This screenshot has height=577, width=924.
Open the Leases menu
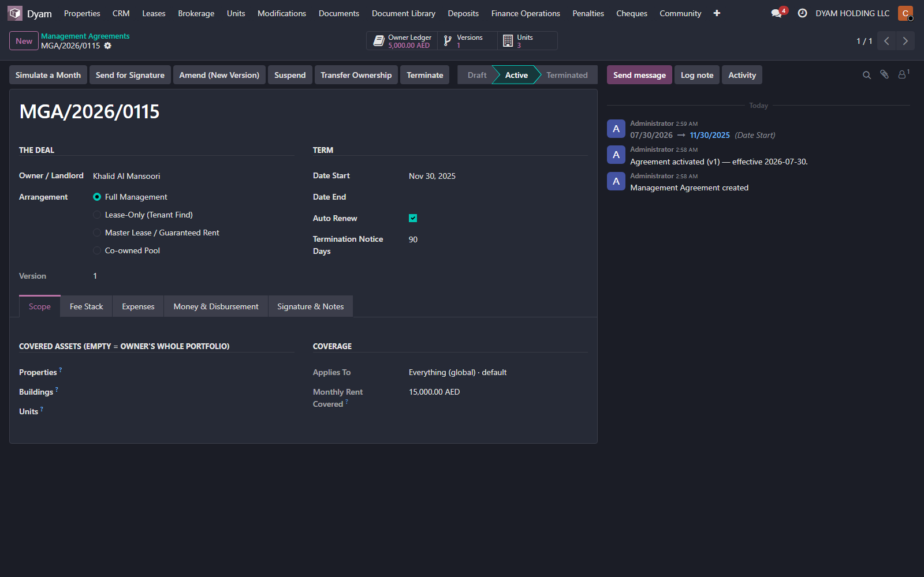coord(154,13)
